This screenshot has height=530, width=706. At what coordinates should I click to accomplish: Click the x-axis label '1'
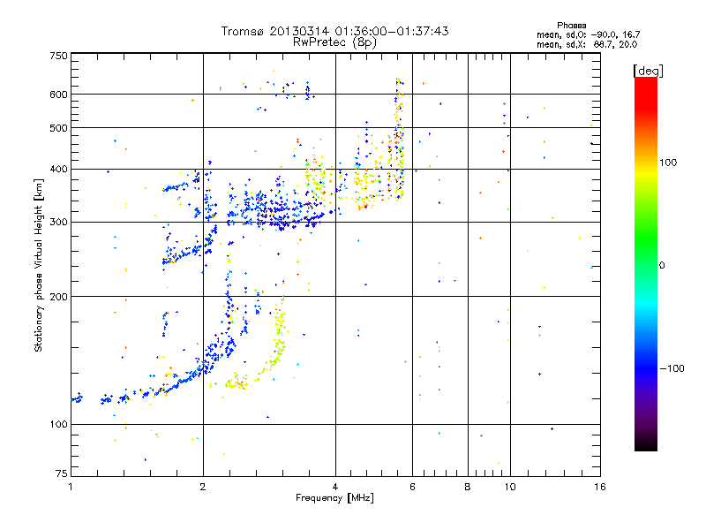click(x=71, y=487)
